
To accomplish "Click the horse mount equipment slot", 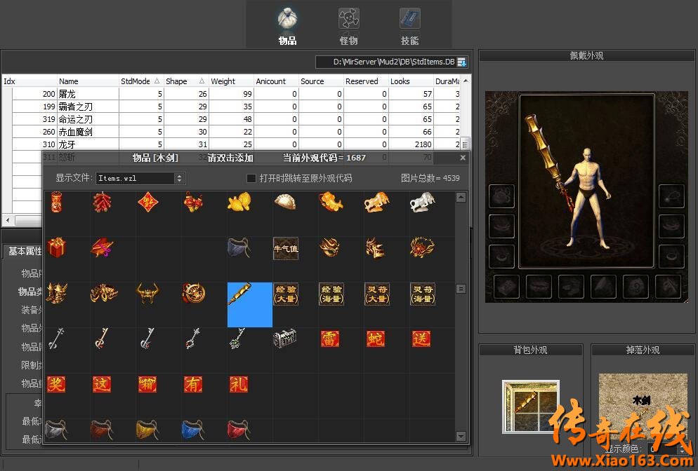I will [x=669, y=287].
